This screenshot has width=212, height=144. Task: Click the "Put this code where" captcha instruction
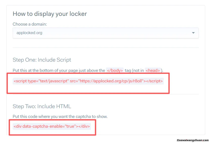pos(60,117)
